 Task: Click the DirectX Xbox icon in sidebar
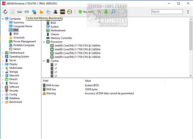7,79
